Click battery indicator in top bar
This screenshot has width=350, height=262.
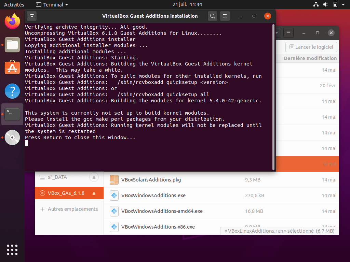[x=335, y=4]
